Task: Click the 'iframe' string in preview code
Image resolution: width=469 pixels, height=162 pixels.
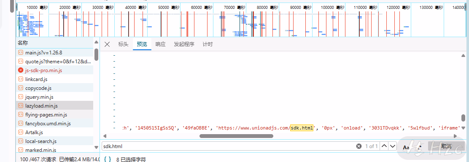Action: (449, 128)
